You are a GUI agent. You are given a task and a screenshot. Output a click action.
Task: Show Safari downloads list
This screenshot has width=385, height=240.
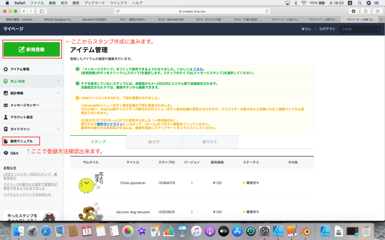(x=353, y=11)
